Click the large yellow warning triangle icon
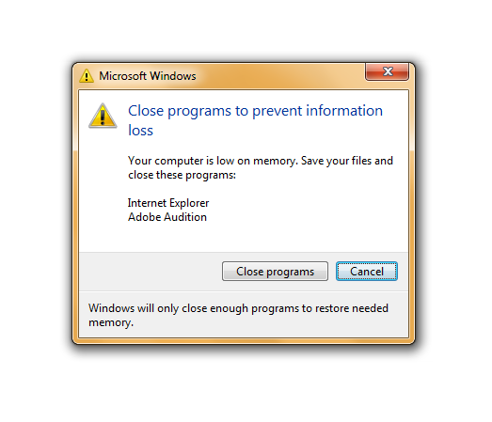 pos(103,116)
